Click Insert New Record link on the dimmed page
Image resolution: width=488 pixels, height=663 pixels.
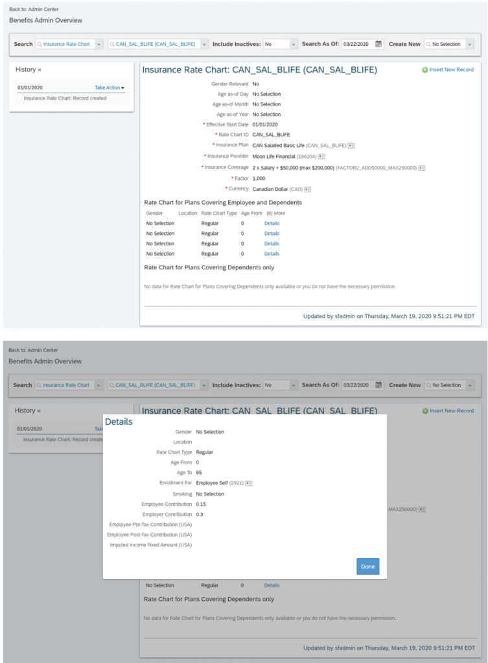point(452,411)
